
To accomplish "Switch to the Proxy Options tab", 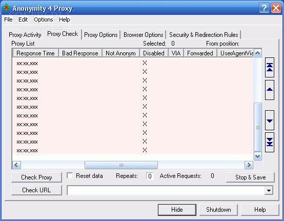I will tap(101, 34).
